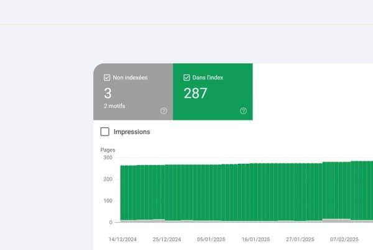Click the '2 motifs' text

pyautogui.click(x=114, y=106)
